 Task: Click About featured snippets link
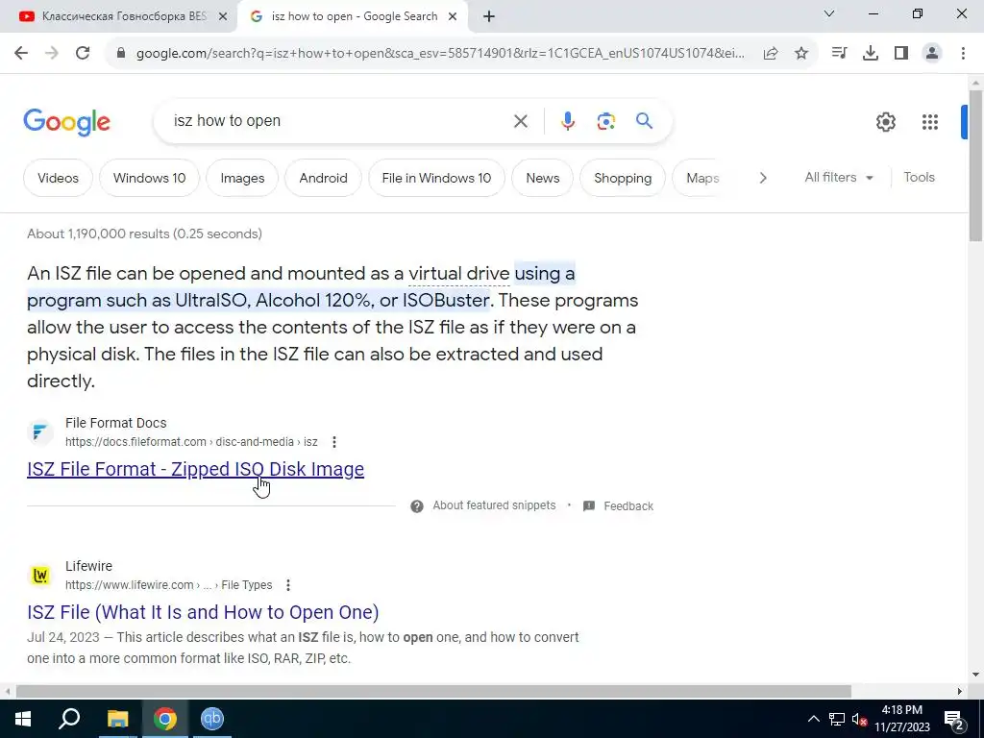pyautogui.click(x=494, y=505)
